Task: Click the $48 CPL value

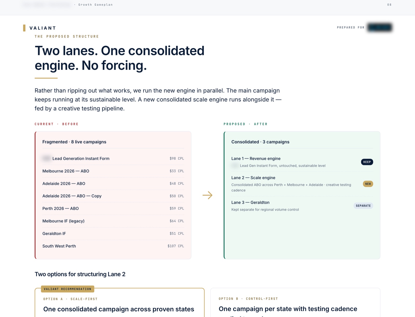Action: point(177,183)
